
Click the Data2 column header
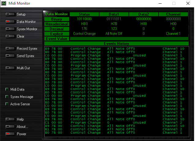point(144,14)
